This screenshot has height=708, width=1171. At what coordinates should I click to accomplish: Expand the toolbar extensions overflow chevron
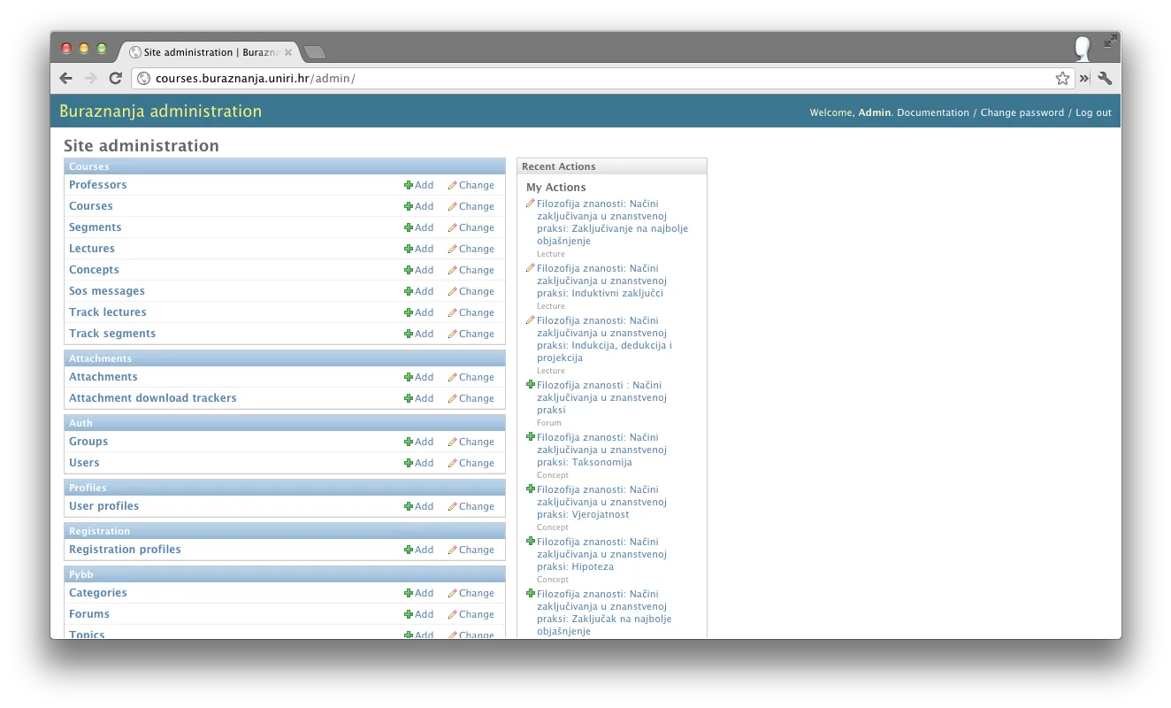coord(1084,79)
